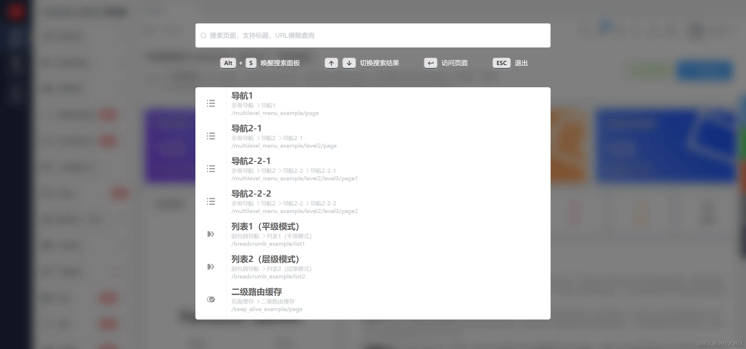Click the list icon beside 导航2-1

[211, 136]
